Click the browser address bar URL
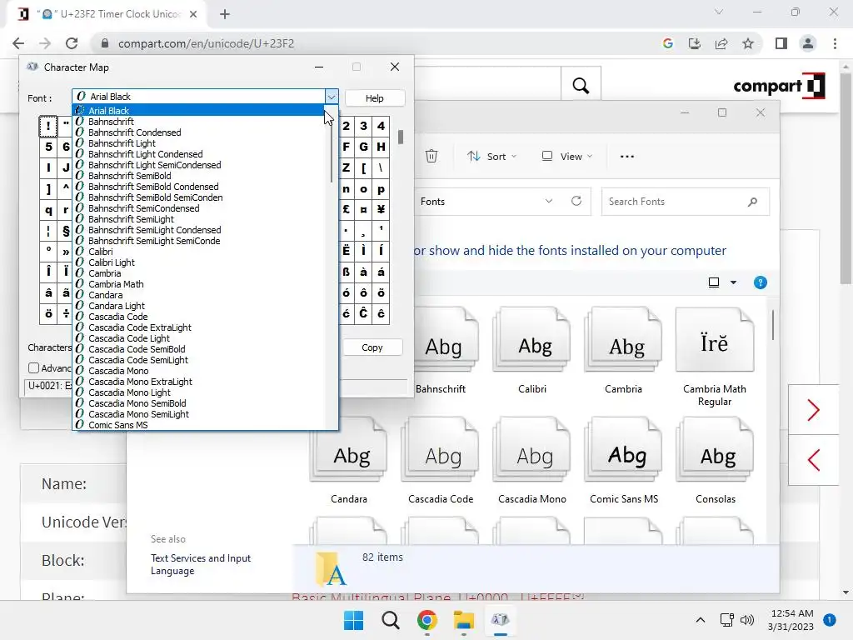 206,43
